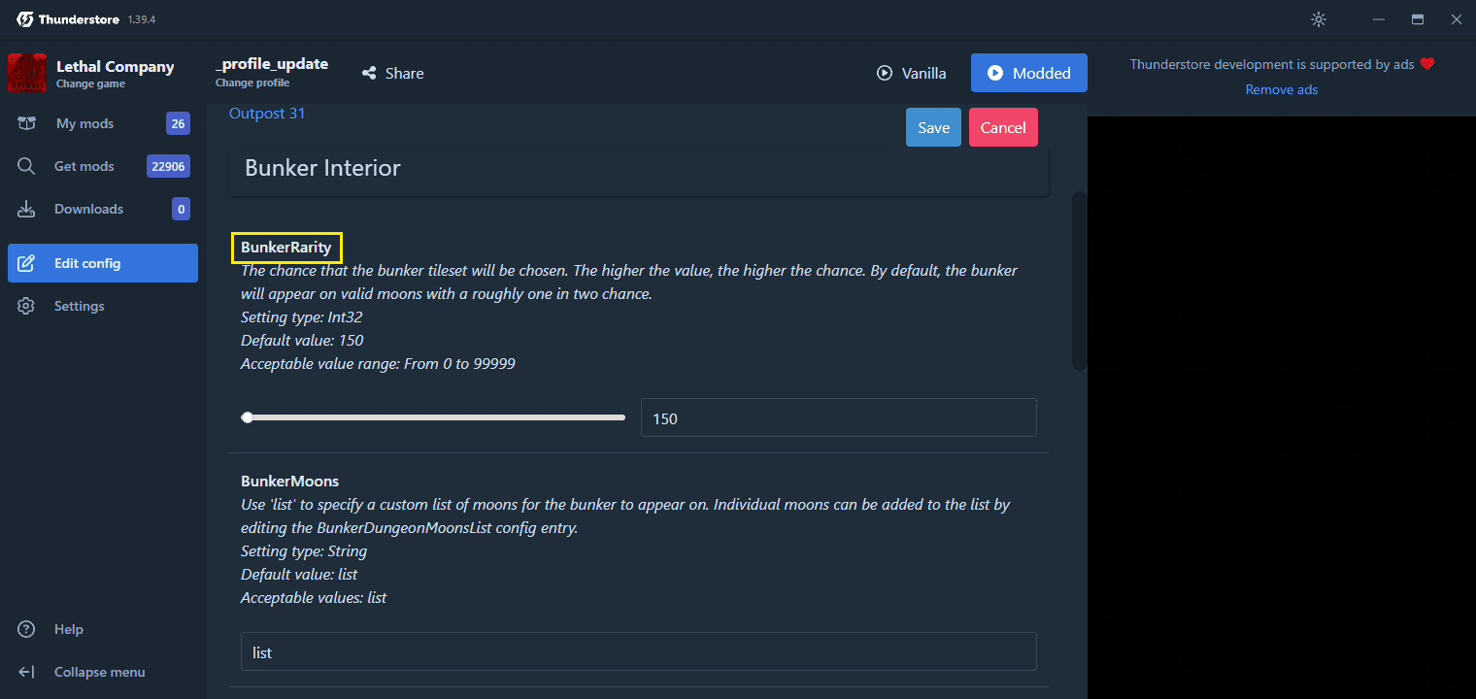Click the Get mods magnifier icon

click(26, 166)
